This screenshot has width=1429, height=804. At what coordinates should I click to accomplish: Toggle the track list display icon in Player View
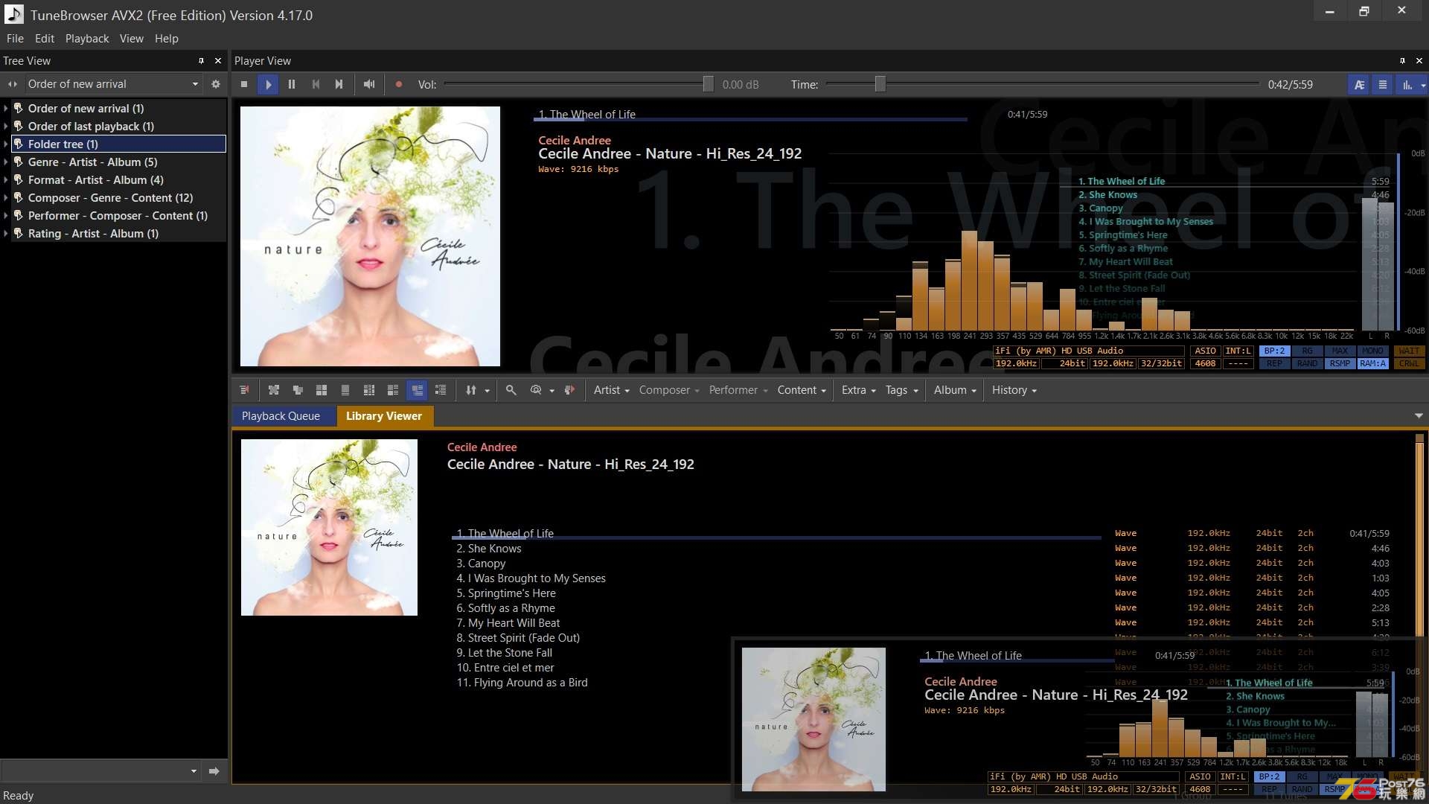pyautogui.click(x=1383, y=85)
